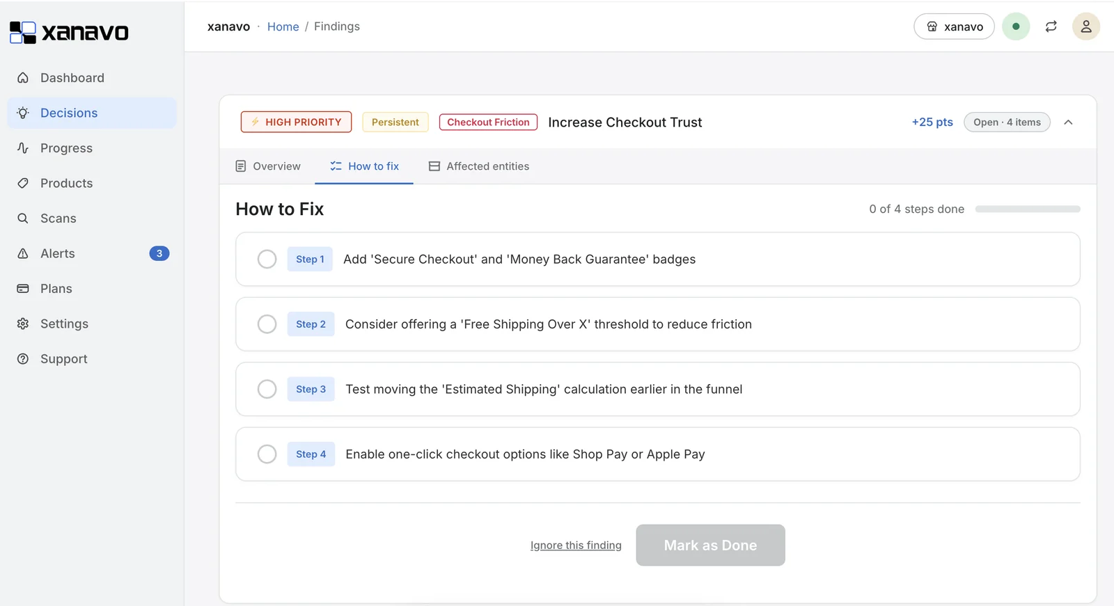Open Settings from sidebar
This screenshot has height=606, width=1114.
pos(92,324)
